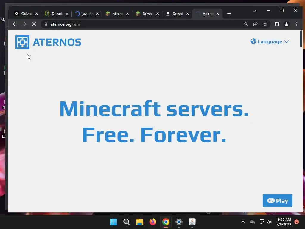Close the Minecr tab

point(127,14)
